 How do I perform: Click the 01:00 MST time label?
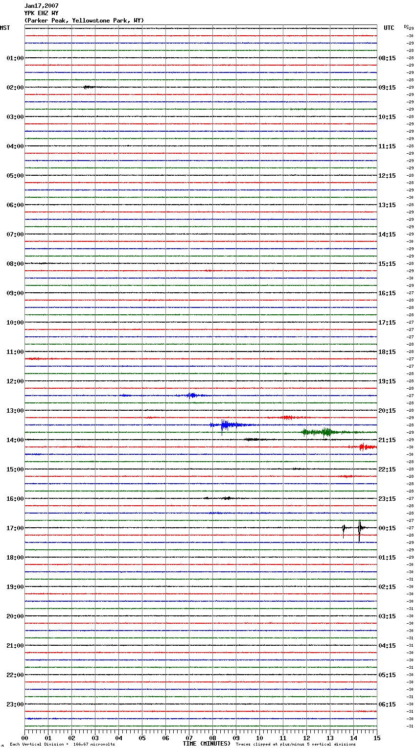[15, 58]
